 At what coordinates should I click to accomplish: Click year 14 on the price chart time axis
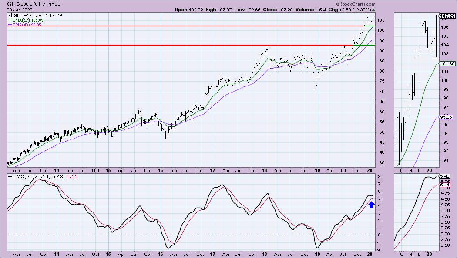coord(56,170)
